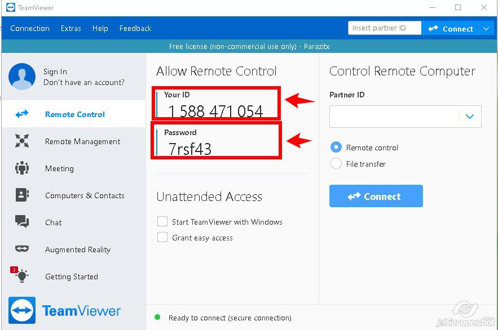Click the user profile avatar icon
498x330 pixels.
(x=22, y=77)
